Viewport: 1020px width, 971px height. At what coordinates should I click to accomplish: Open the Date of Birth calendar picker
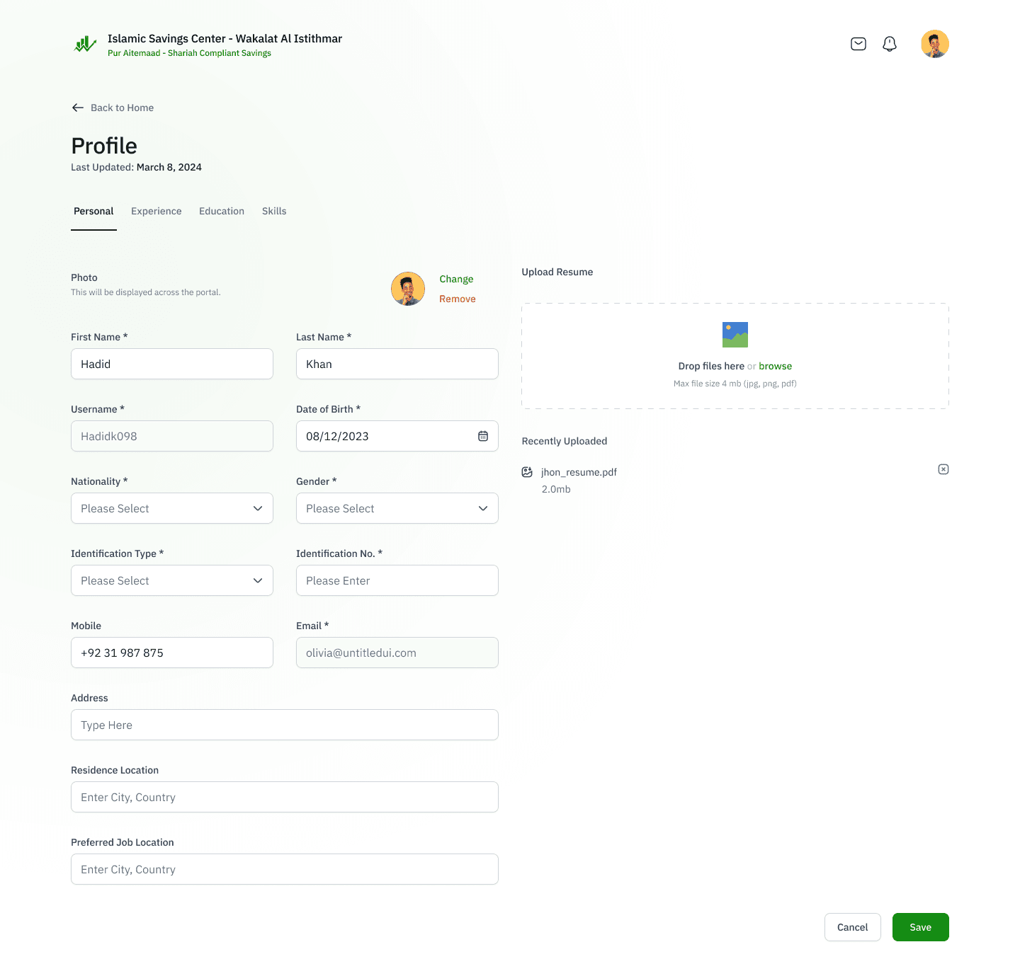[x=483, y=436]
